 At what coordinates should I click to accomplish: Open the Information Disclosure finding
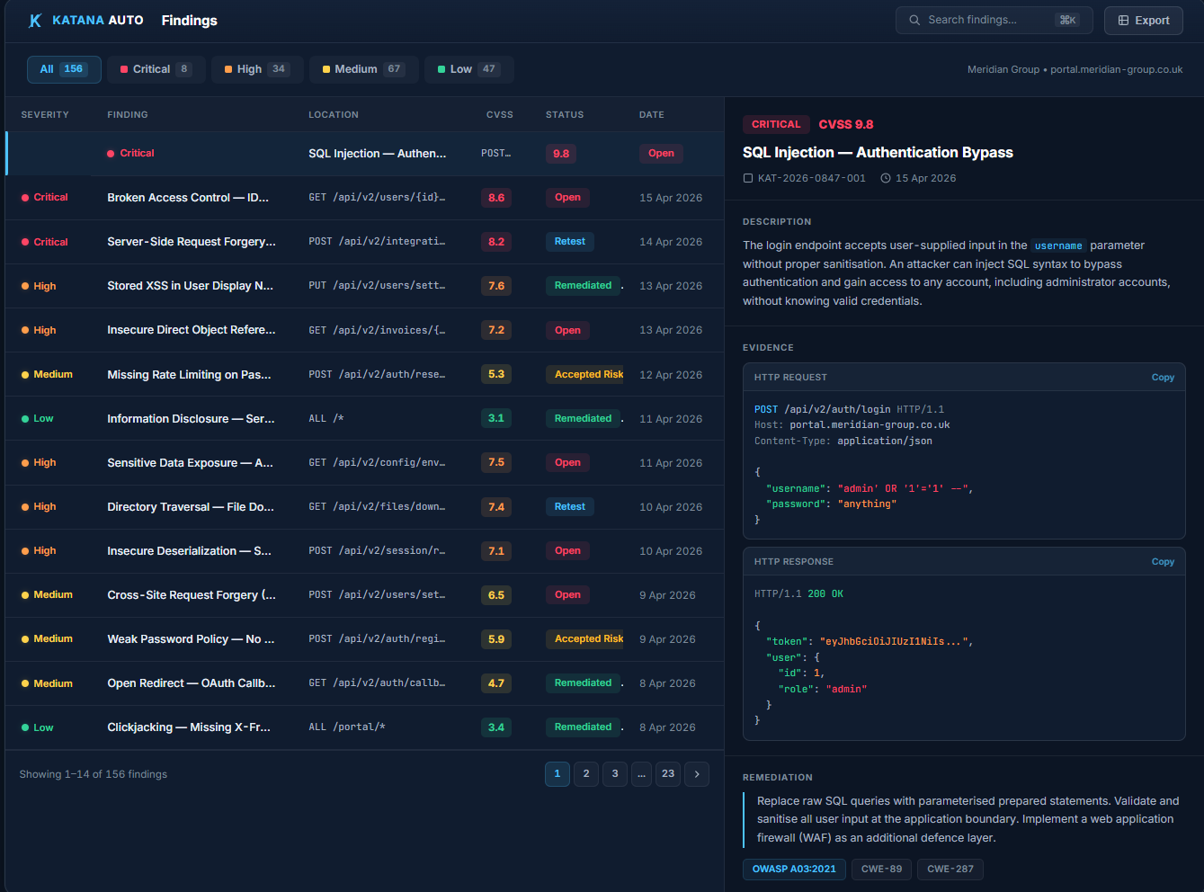coord(364,418)
